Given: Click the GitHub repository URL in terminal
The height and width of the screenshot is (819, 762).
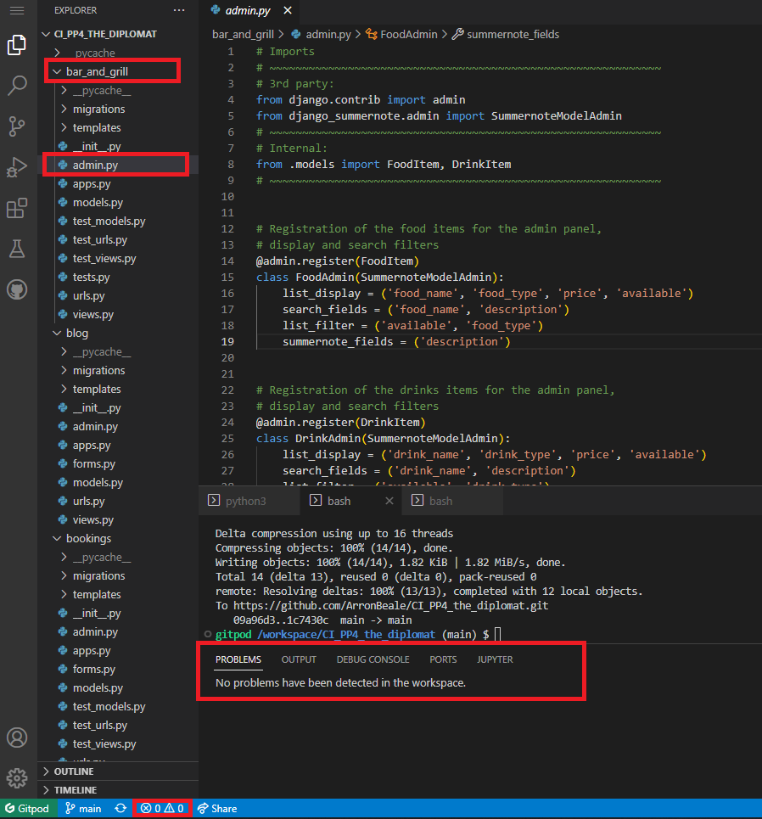Looking at the screenshot, I should click(390, 606).
